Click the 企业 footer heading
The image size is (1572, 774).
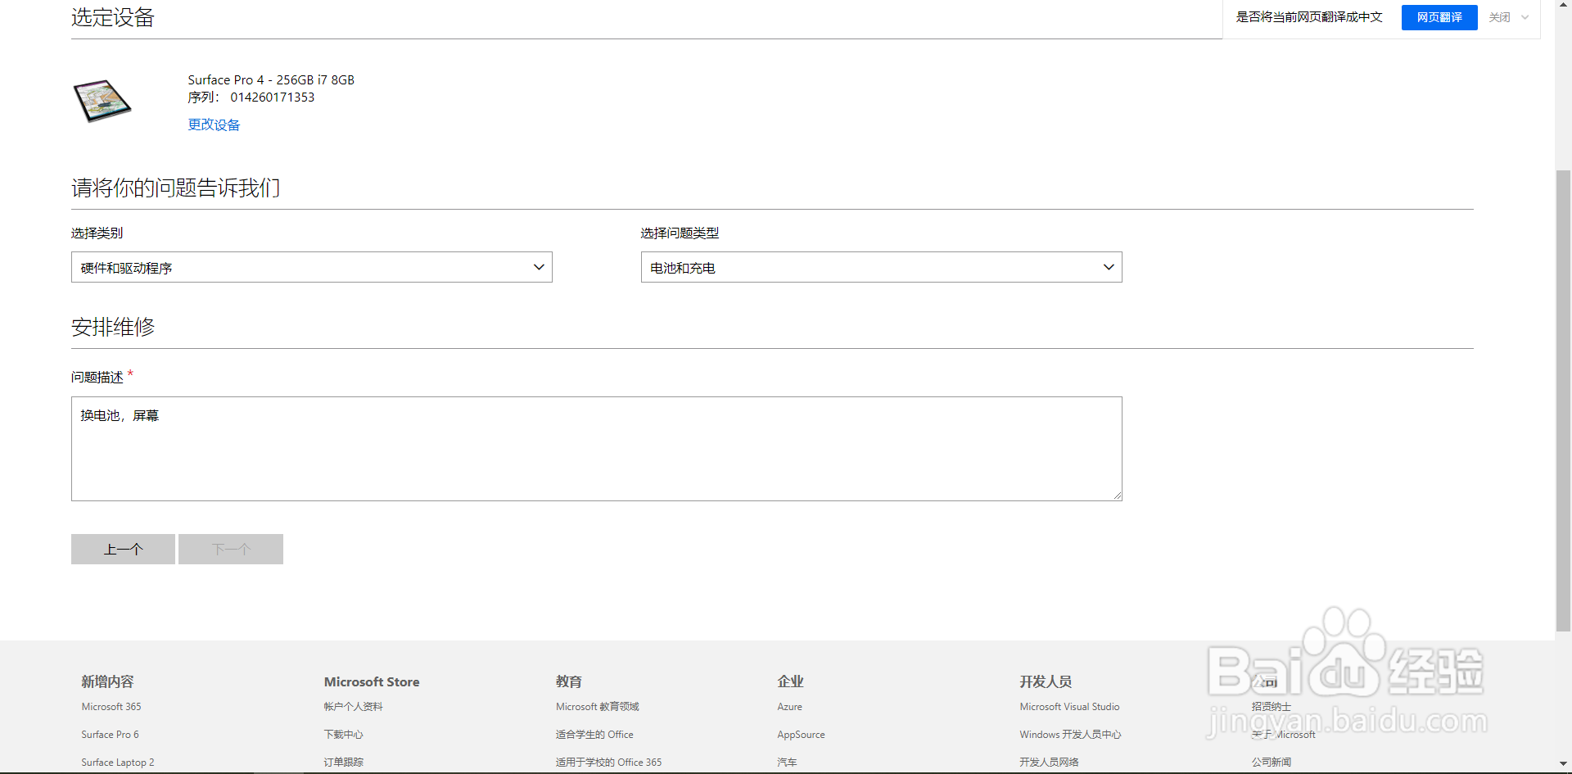click(x=790, y=681)
